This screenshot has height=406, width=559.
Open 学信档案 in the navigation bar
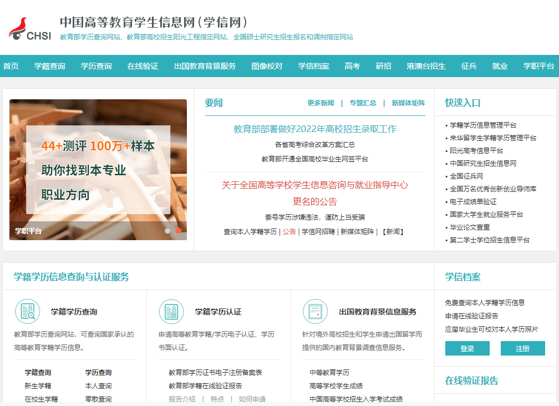(x=314, y=67)
